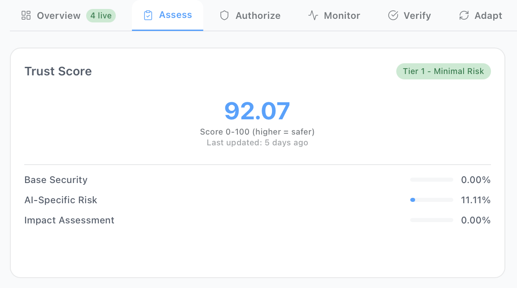Click the 92.07 trust score value
Image resolution: width=517 pixels, height=288 pixels.
coord(257,112)
